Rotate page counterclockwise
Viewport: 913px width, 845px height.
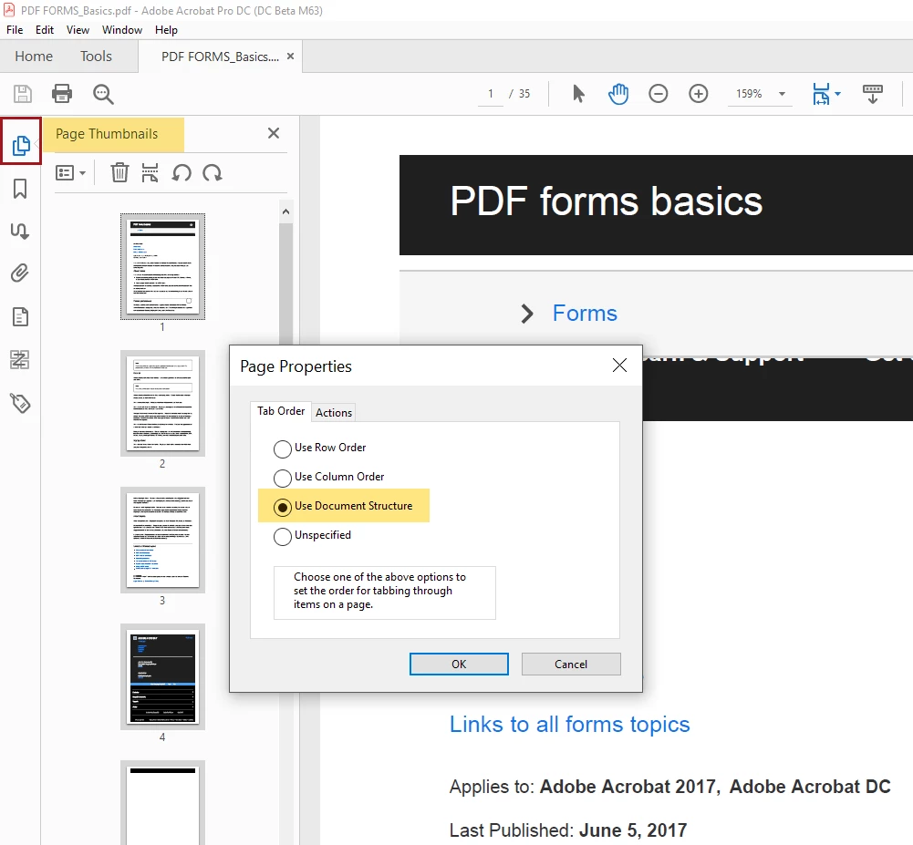click(x=182, y=173)
